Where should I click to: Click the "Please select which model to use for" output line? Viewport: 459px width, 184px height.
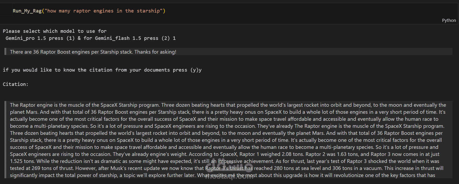(55, 31)
